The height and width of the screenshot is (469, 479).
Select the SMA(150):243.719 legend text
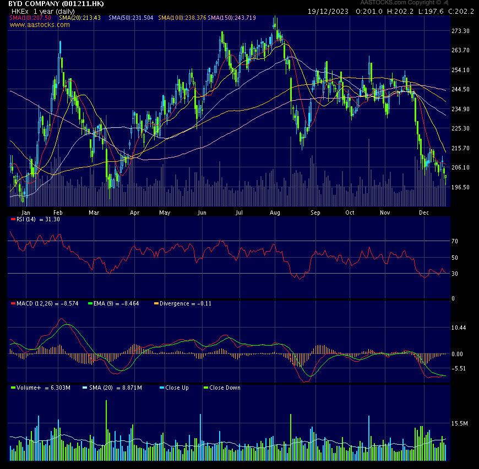(x=232, y=18)
